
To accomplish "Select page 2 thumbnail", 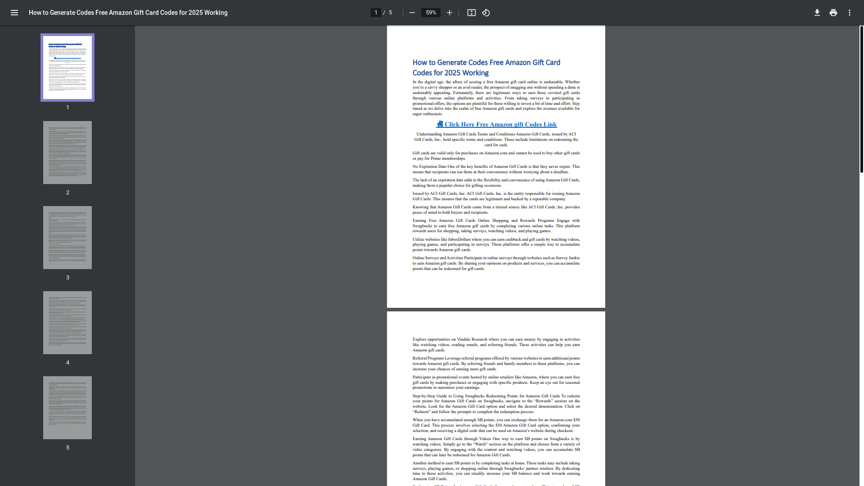I will 67,153.
